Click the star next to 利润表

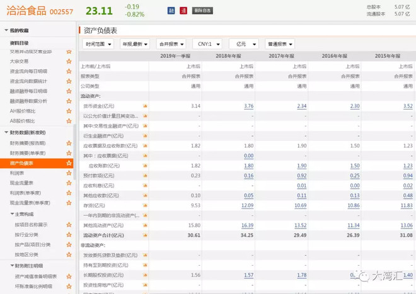click(x=69, y=173)
